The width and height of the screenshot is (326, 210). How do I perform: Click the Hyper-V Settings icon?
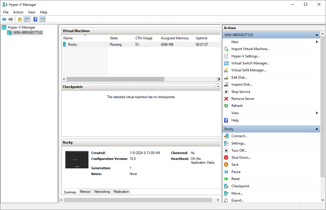click(226, 56)
